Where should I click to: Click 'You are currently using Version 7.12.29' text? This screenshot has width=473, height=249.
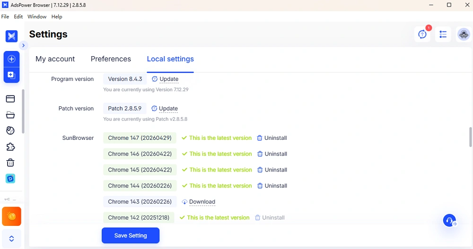pyautogui.click(x=146, y=89)
